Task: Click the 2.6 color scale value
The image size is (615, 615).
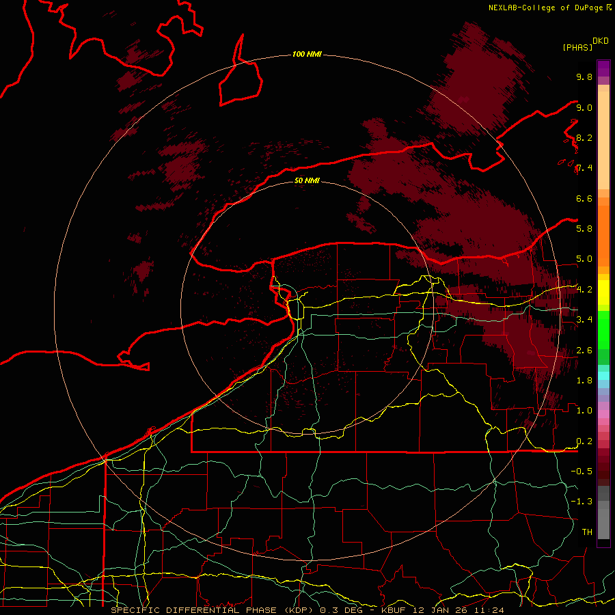Action: point(584,350)
